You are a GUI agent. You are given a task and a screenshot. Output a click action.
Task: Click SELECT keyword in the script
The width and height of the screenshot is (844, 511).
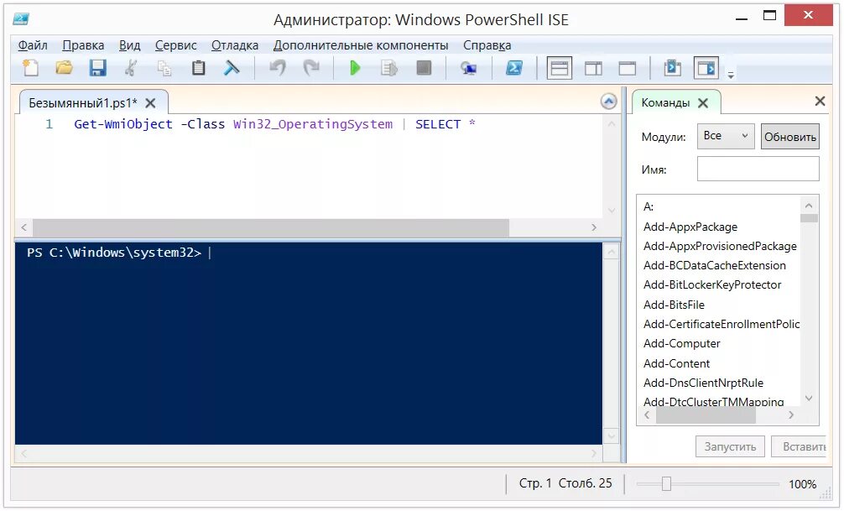coord(438,124)
